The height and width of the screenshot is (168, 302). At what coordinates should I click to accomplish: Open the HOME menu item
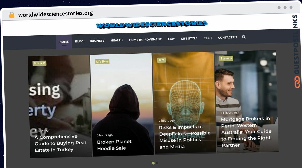pyautogui.click(x=64, y=42)
